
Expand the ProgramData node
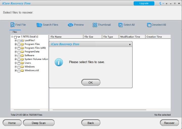pos(16,52)
